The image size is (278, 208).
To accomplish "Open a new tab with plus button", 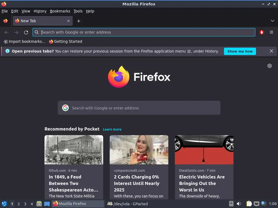I will point(78,21).
